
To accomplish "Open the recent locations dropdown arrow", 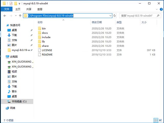I will point(16,16).
